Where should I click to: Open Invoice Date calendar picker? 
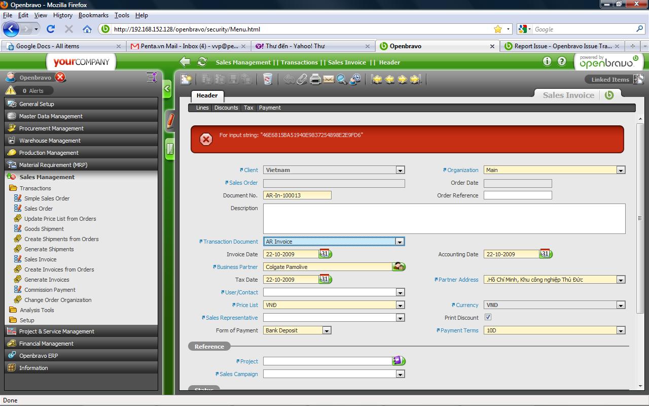coord(324,254)
